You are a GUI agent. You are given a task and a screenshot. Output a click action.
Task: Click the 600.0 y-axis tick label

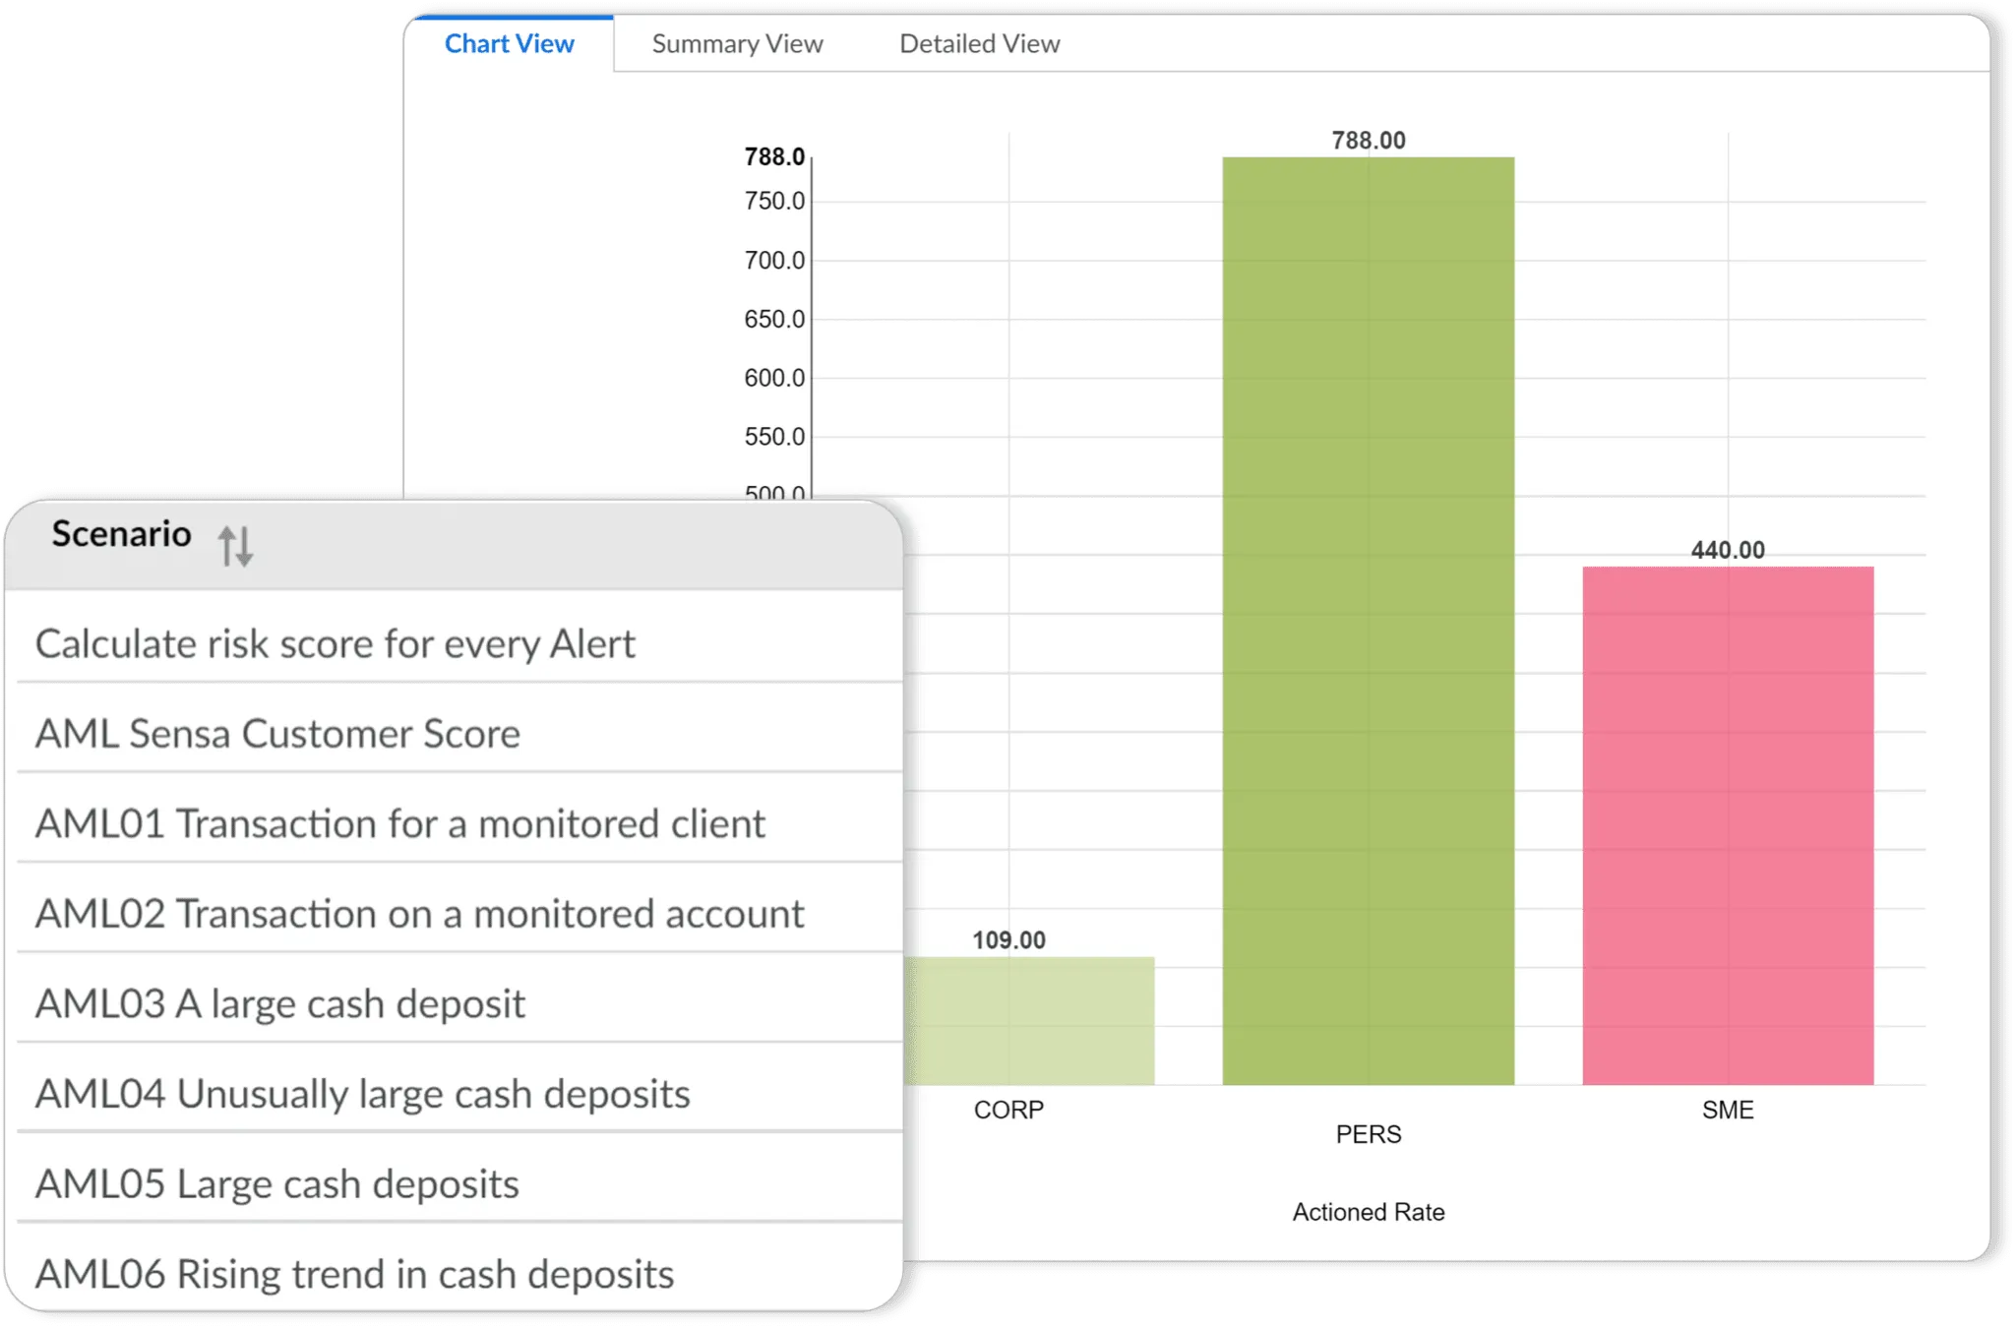pyautogui.click(x=774, y=378)
